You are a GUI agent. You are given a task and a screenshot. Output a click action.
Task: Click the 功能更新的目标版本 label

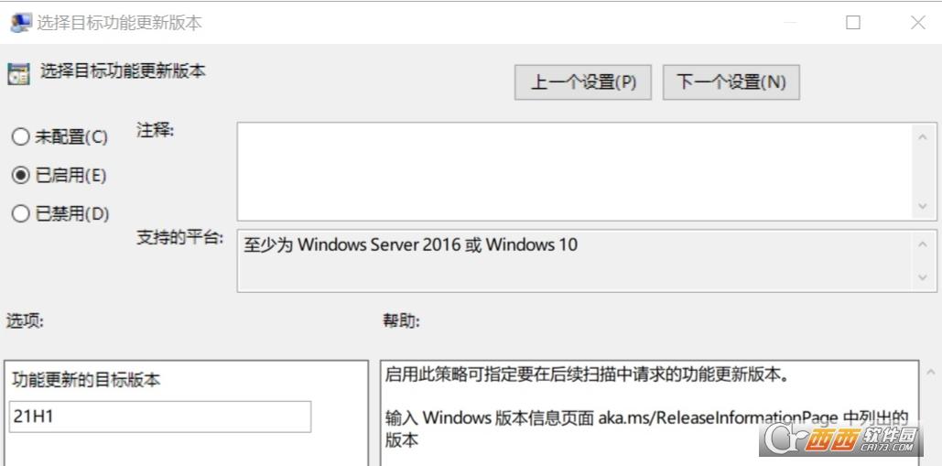click(x=86, y=380)
